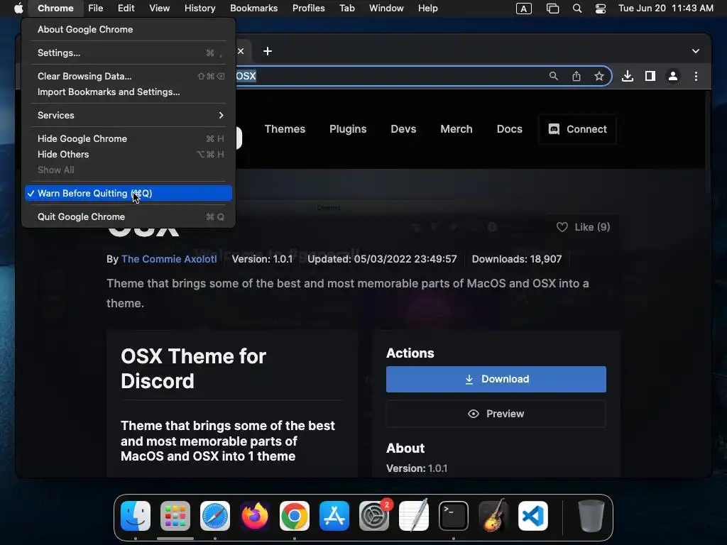Go to Docs page
This screenshot has width=727, height=545.
click(x=510, y=129)
